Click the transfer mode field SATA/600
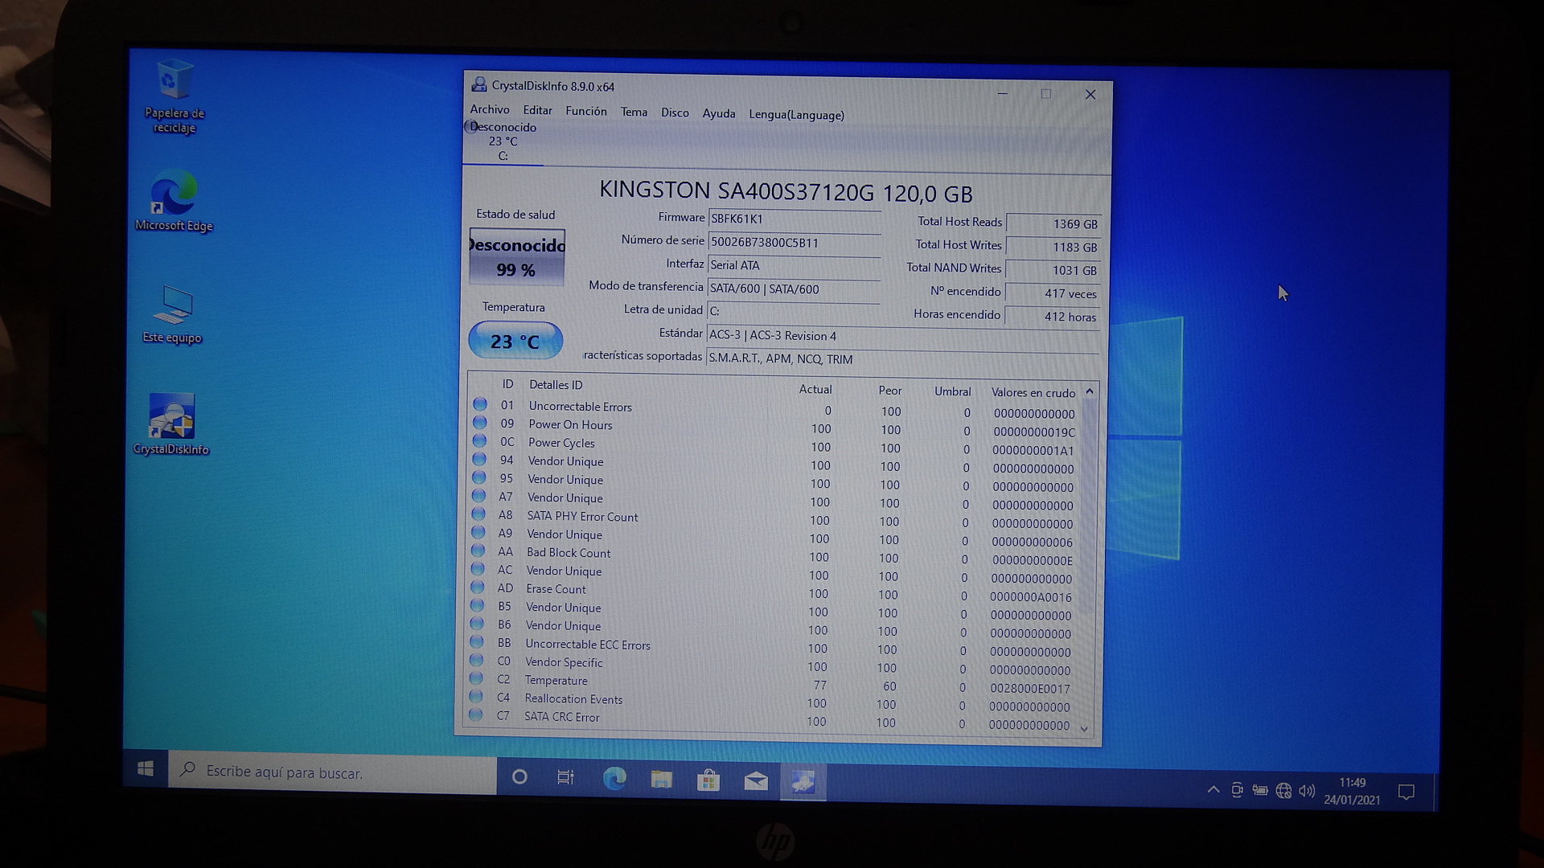1544x868 pixels. pyautogui.click(x=794, y=289)
